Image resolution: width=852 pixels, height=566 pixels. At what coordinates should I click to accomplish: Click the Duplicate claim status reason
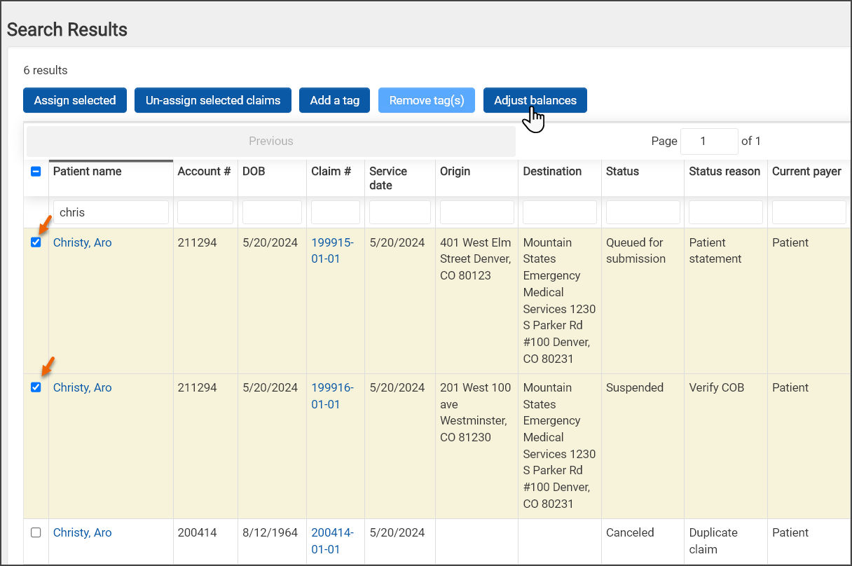tap(713, 541)
